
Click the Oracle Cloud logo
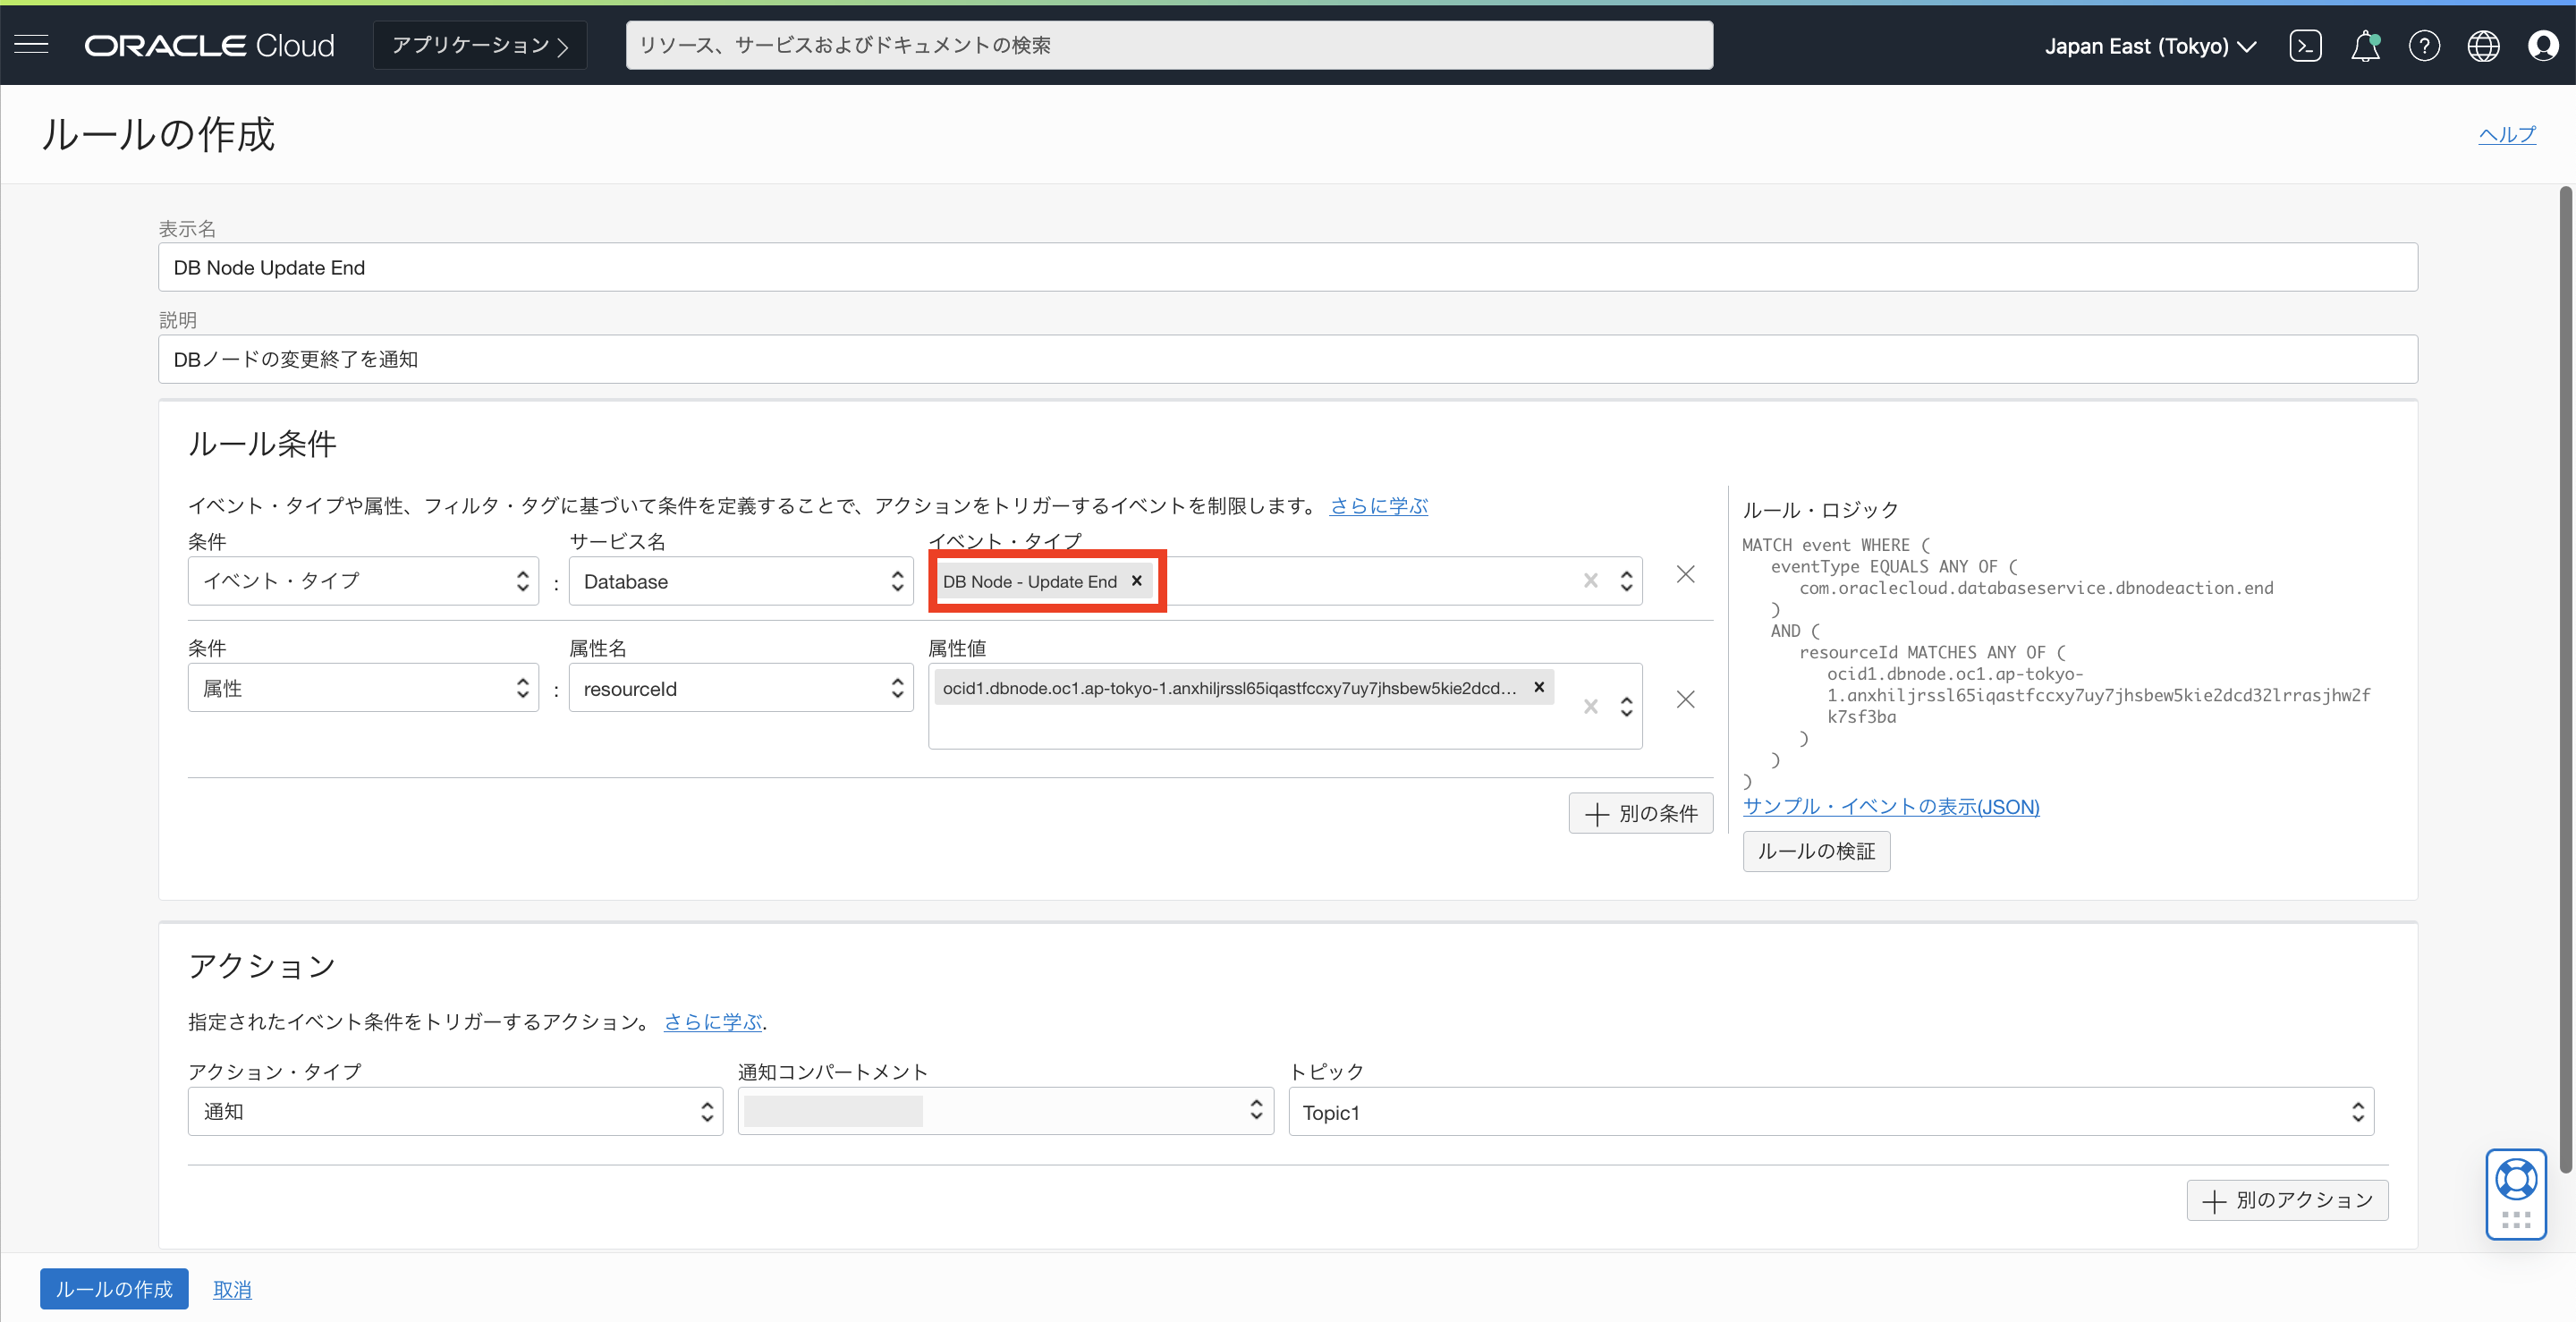209,44
